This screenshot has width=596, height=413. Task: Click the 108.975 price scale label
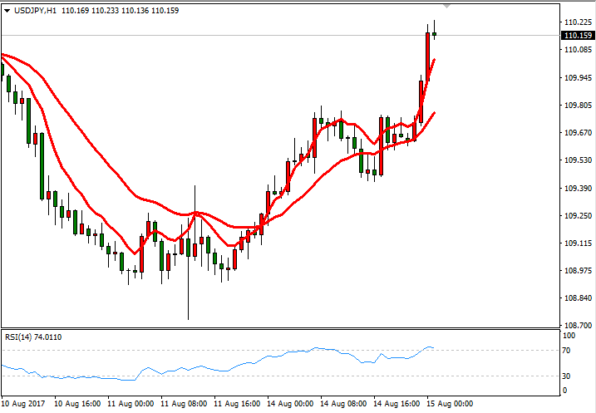click(579, 271)
